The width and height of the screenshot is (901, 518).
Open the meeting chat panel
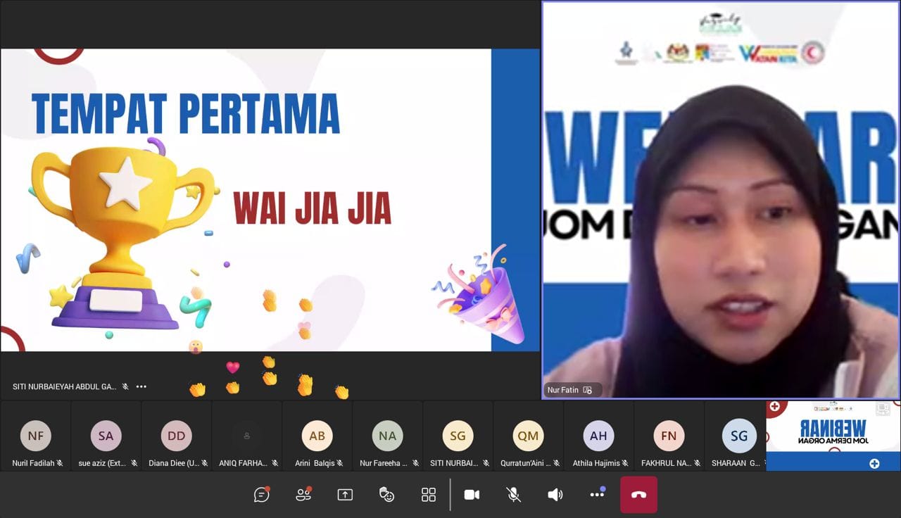[x=262, y=495]
